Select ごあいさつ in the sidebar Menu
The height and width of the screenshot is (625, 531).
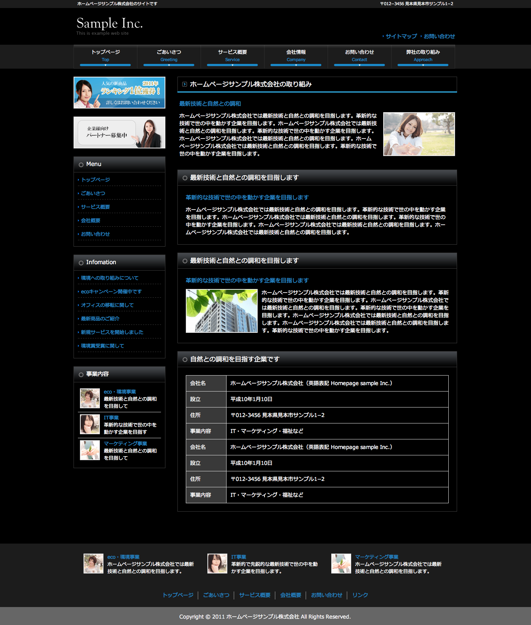click(93, 193)
